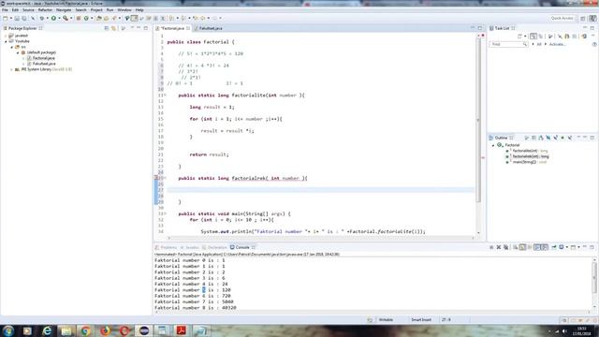Click the Find field in Task List
Screen dimensions: 599x337
point(508,44)
